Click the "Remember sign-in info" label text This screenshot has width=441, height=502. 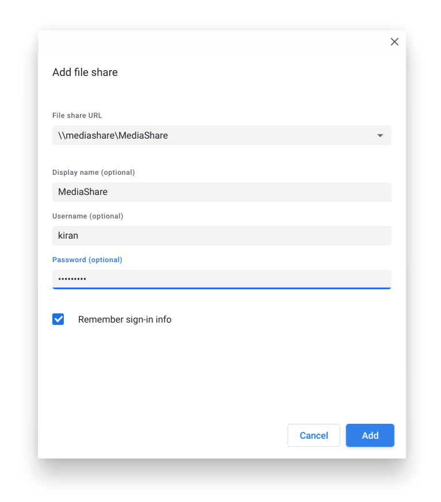point(125,320)
